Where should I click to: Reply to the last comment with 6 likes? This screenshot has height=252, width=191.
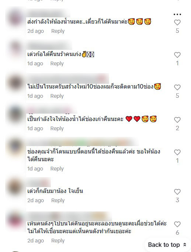pyautogui.click(x=58, y=241)
